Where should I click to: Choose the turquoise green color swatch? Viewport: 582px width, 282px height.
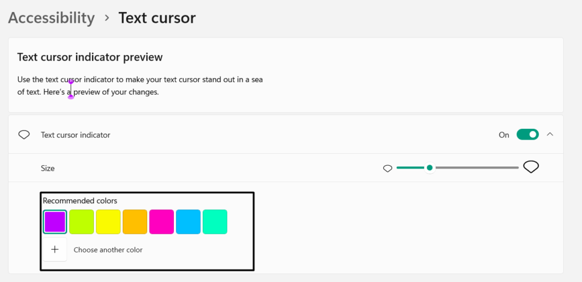[x=215, y=222]
